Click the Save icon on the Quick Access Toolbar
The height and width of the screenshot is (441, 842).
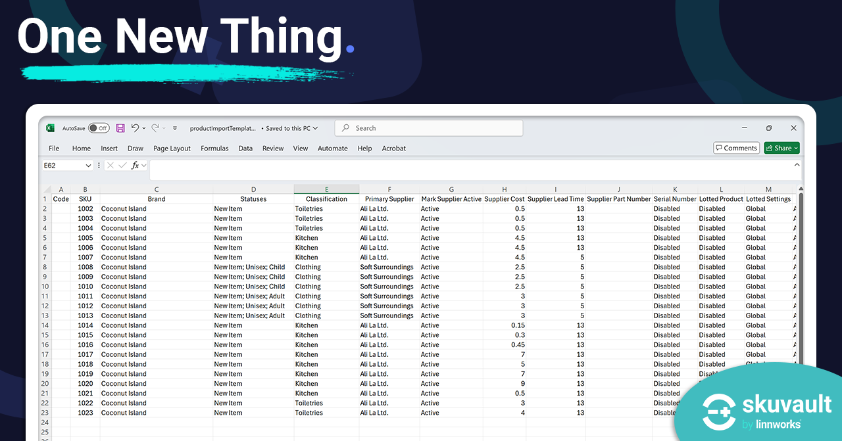point(120,128)
